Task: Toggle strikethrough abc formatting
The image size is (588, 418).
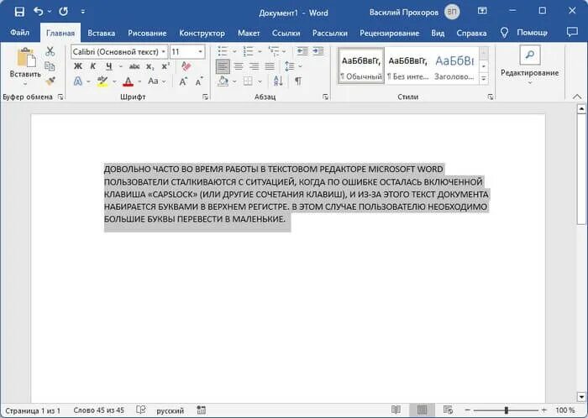Action: tap(134, 66)
